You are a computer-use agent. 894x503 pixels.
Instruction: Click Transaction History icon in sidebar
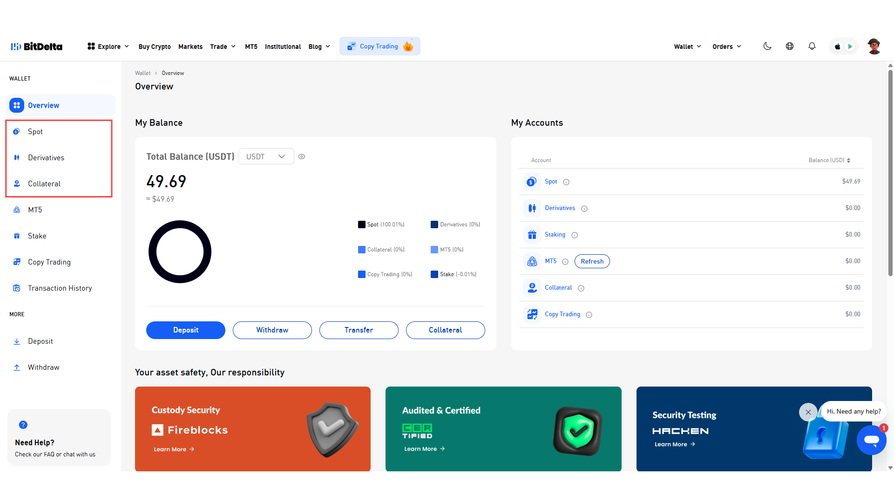tap(17, 288)
